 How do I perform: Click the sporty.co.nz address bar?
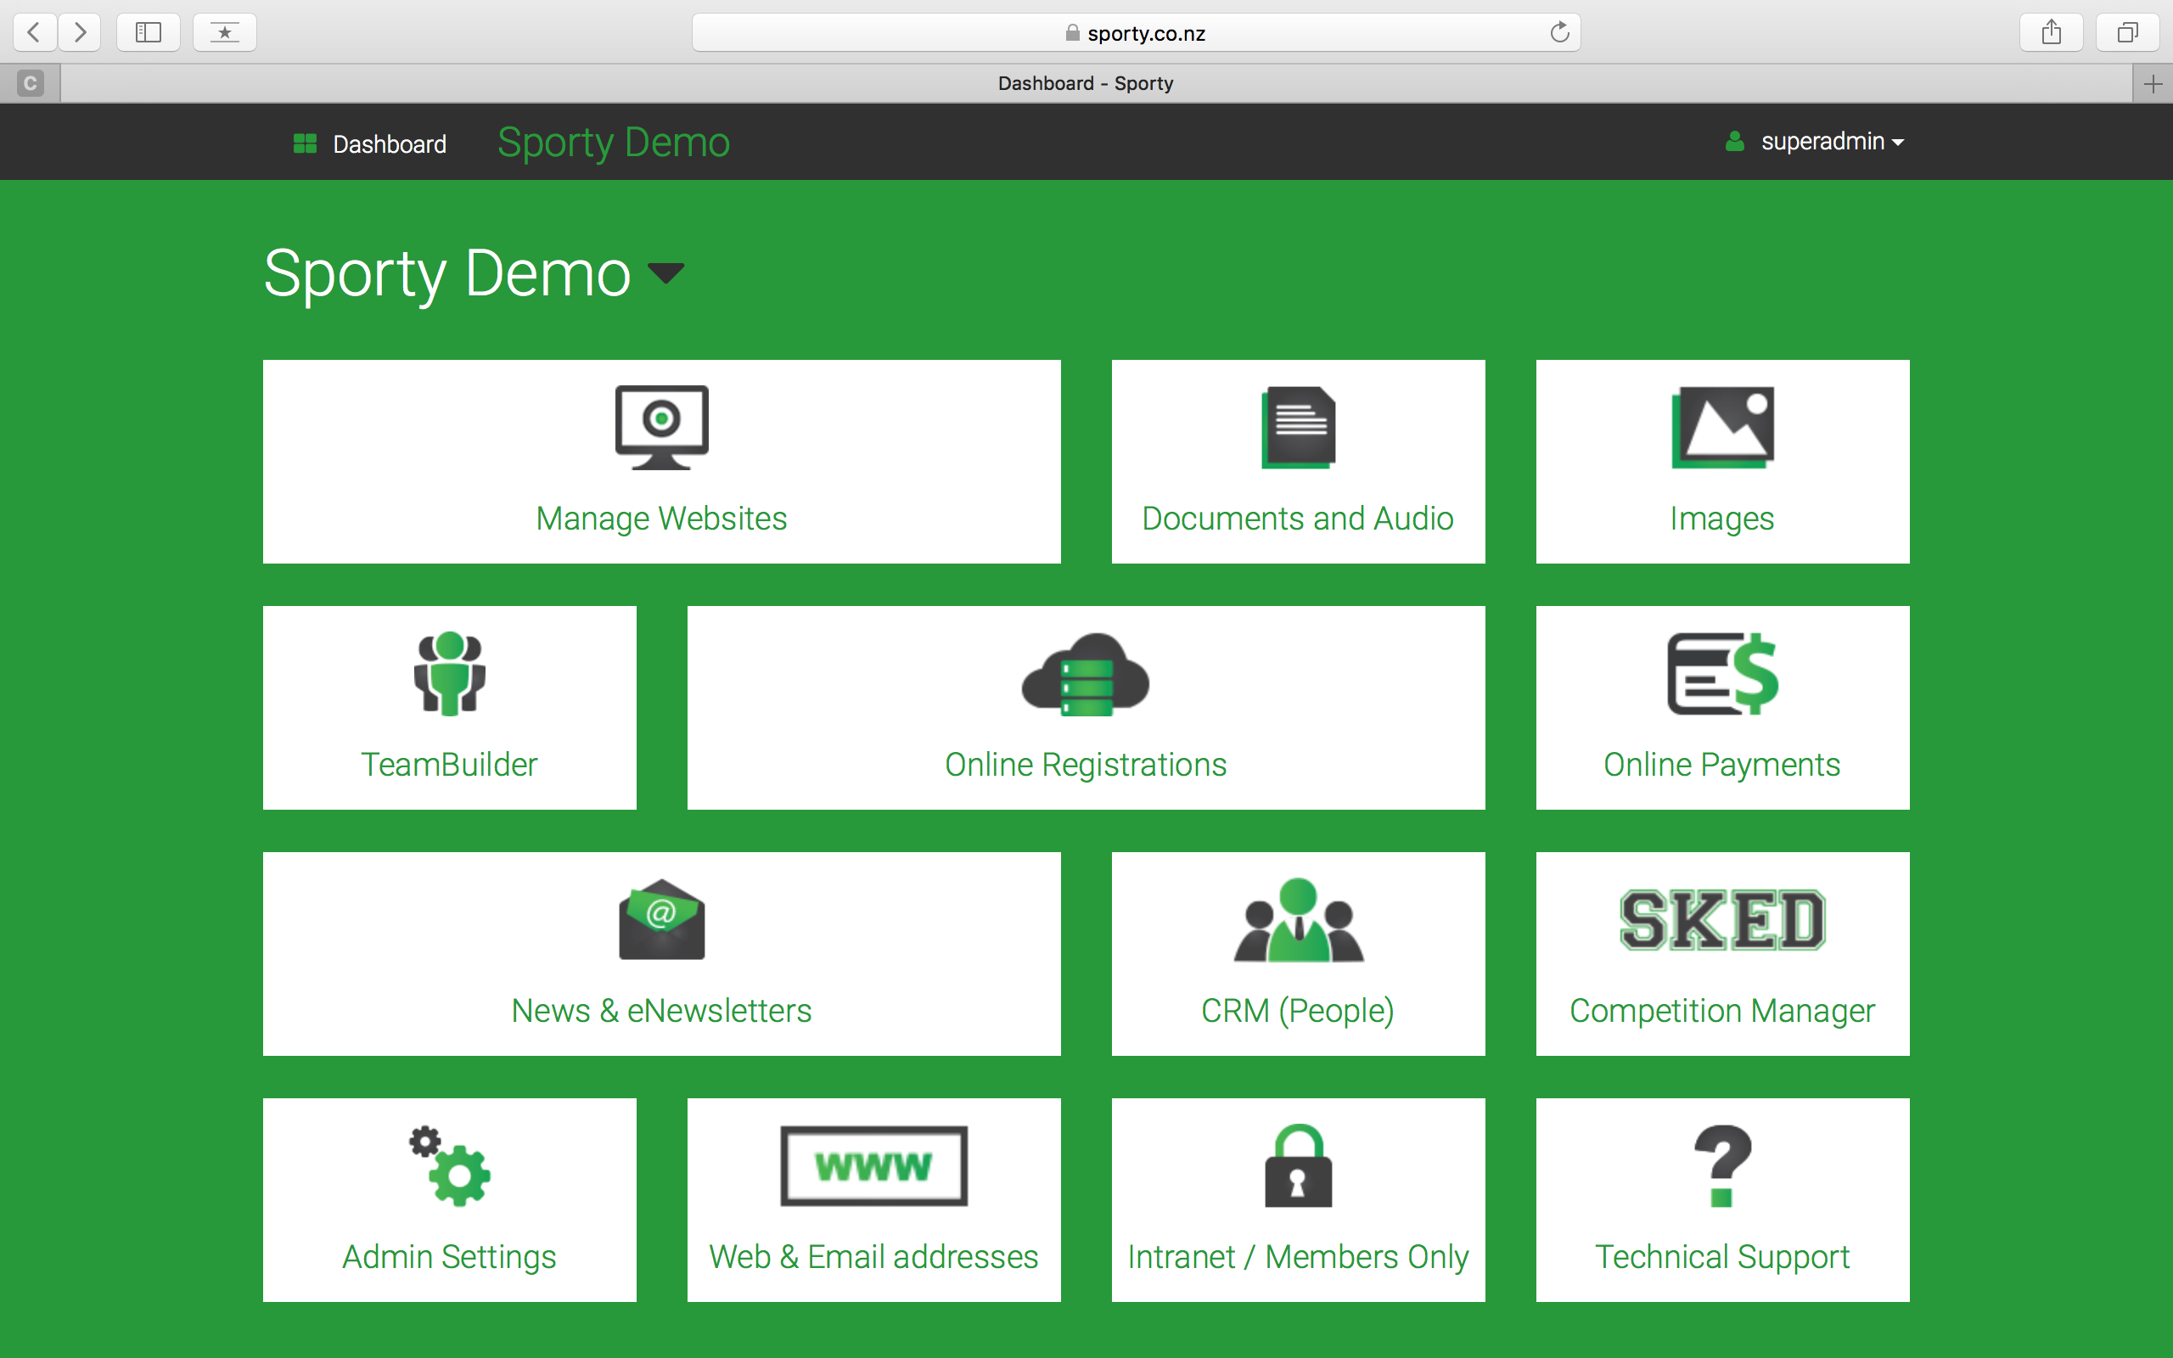(x=1136, y=32)
